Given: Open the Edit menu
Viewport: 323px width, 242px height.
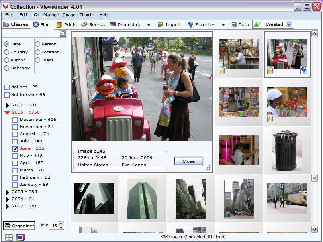Looking at the screenshot, I should tap(23, 15).
